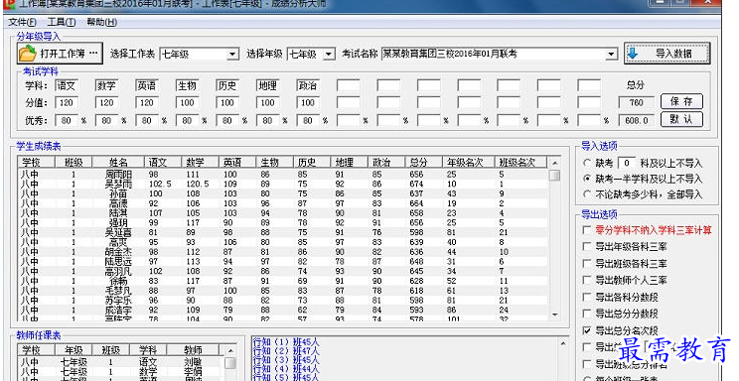
Task: Select student row 吴梦雨
Action: [283, 185]
